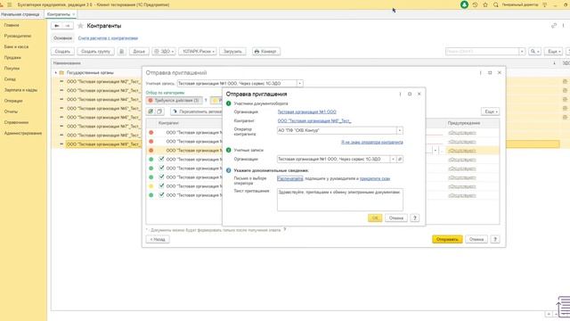
Task: Open dropdown arrow in highlighted invitation row
Action: coord(436,151)
